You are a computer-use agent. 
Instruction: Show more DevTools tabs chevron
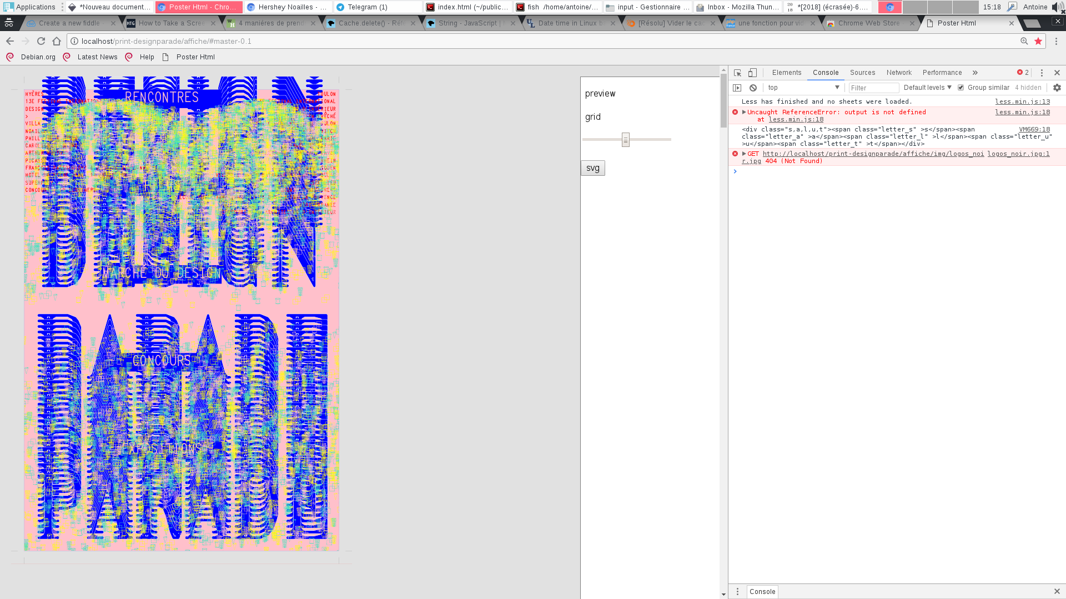[975, 73]
